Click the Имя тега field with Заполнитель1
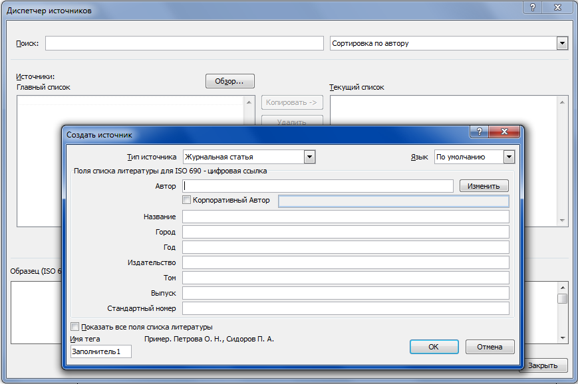The width and height of the screenshot is (578, 384). pos(101,351)
